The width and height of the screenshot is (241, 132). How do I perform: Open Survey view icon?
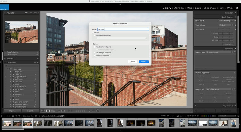pyautogui.click(x=58, y=111)
